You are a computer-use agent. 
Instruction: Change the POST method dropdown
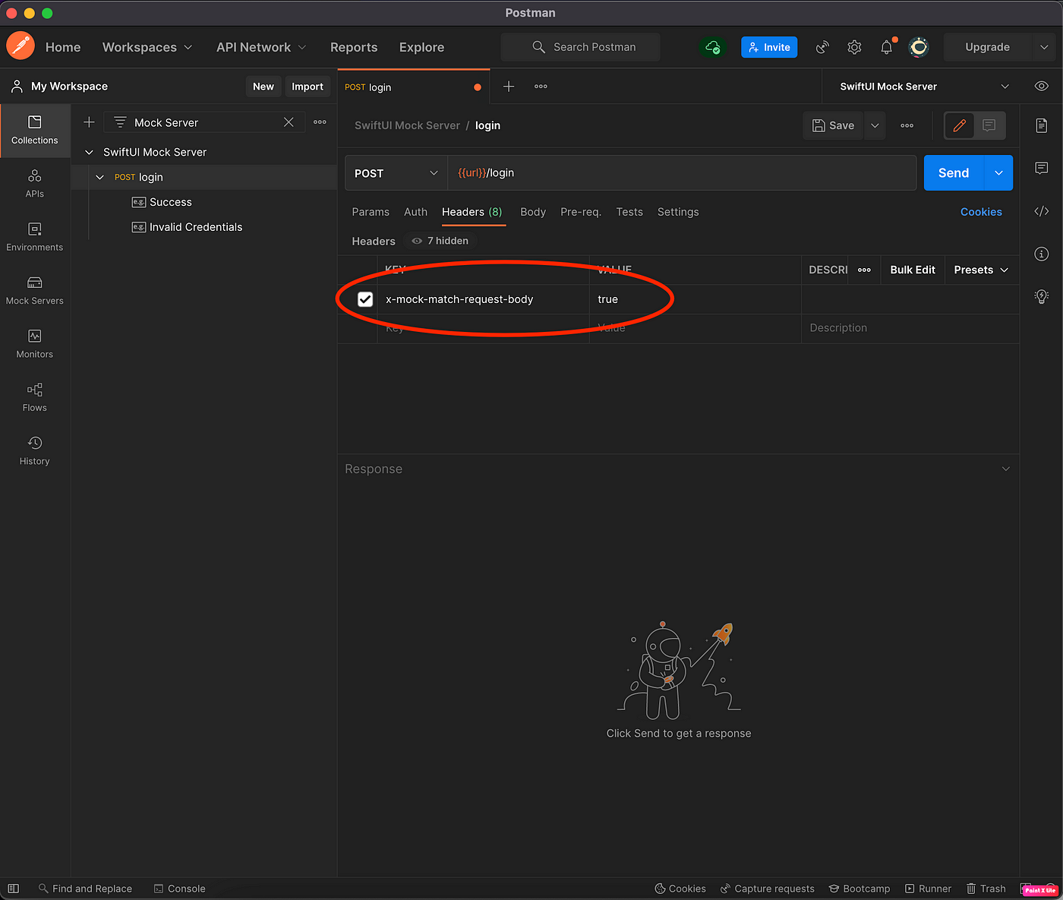(396, 173)
